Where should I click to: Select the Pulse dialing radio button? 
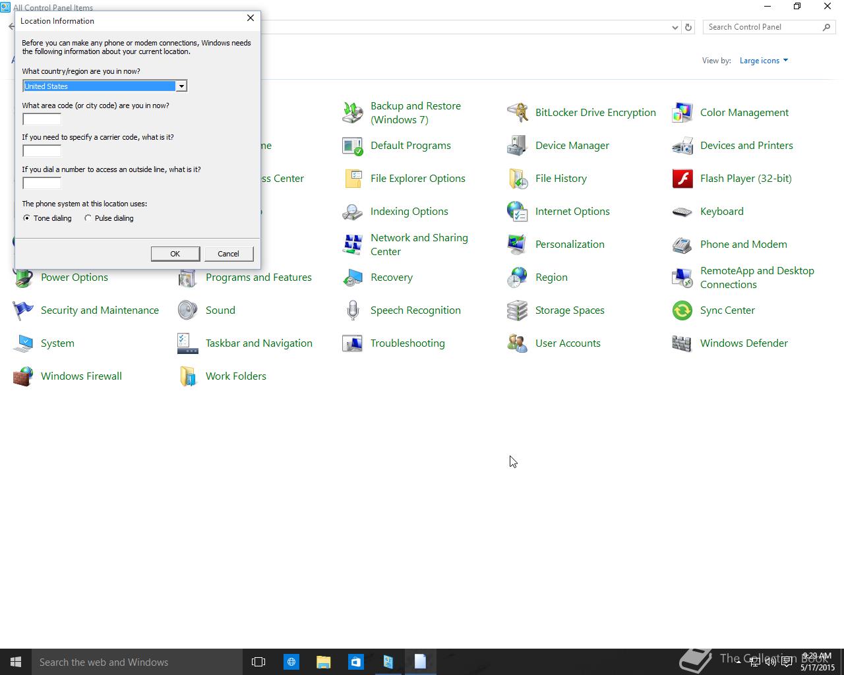(x=88, y=218)
